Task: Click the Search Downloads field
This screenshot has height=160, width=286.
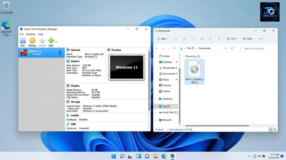Action: pyautogui.click(x=256, y=48)
